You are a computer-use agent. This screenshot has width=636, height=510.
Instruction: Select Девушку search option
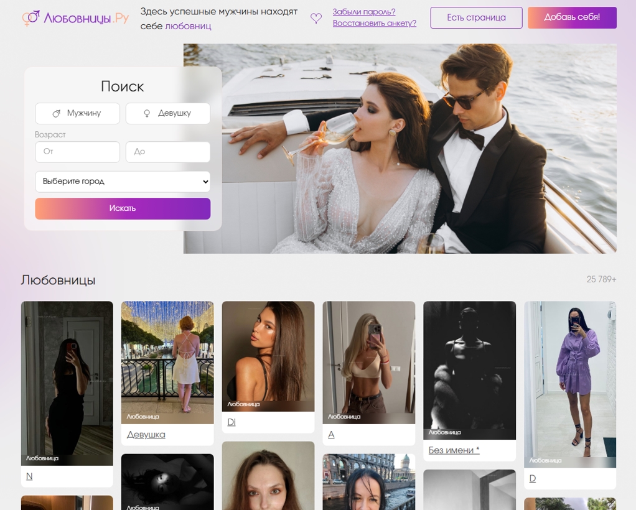point(168,113)
